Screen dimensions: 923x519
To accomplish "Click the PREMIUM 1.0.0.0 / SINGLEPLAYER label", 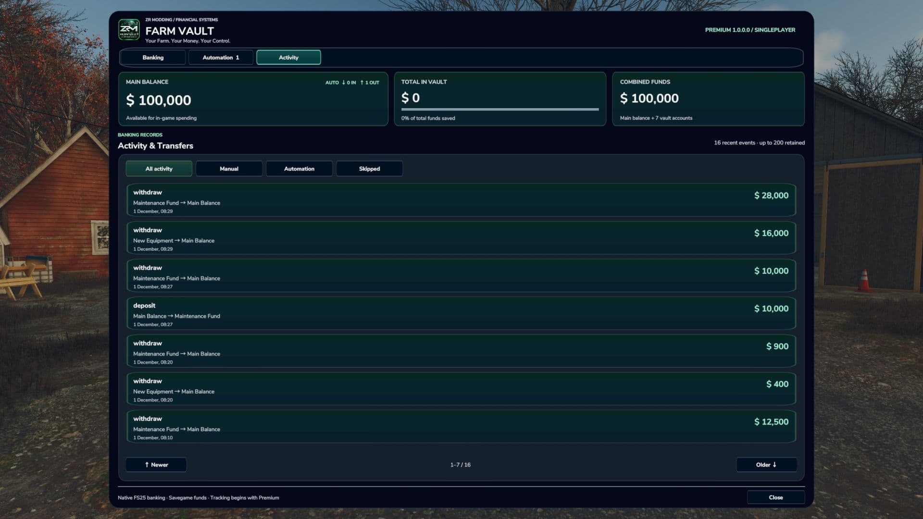I will coord(750,30).
